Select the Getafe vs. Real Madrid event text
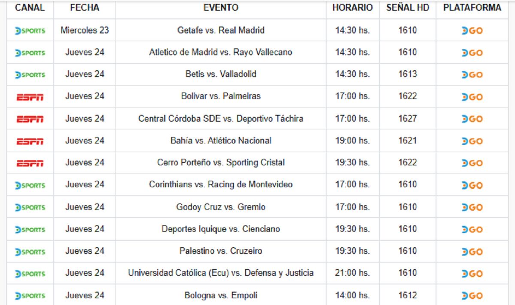The height and width of the screenshot is (305, 515). (x=221, y=30)
